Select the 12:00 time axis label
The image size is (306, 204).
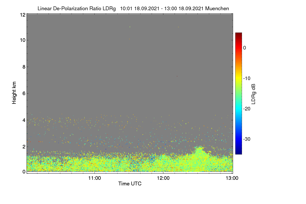click(163, 178)
